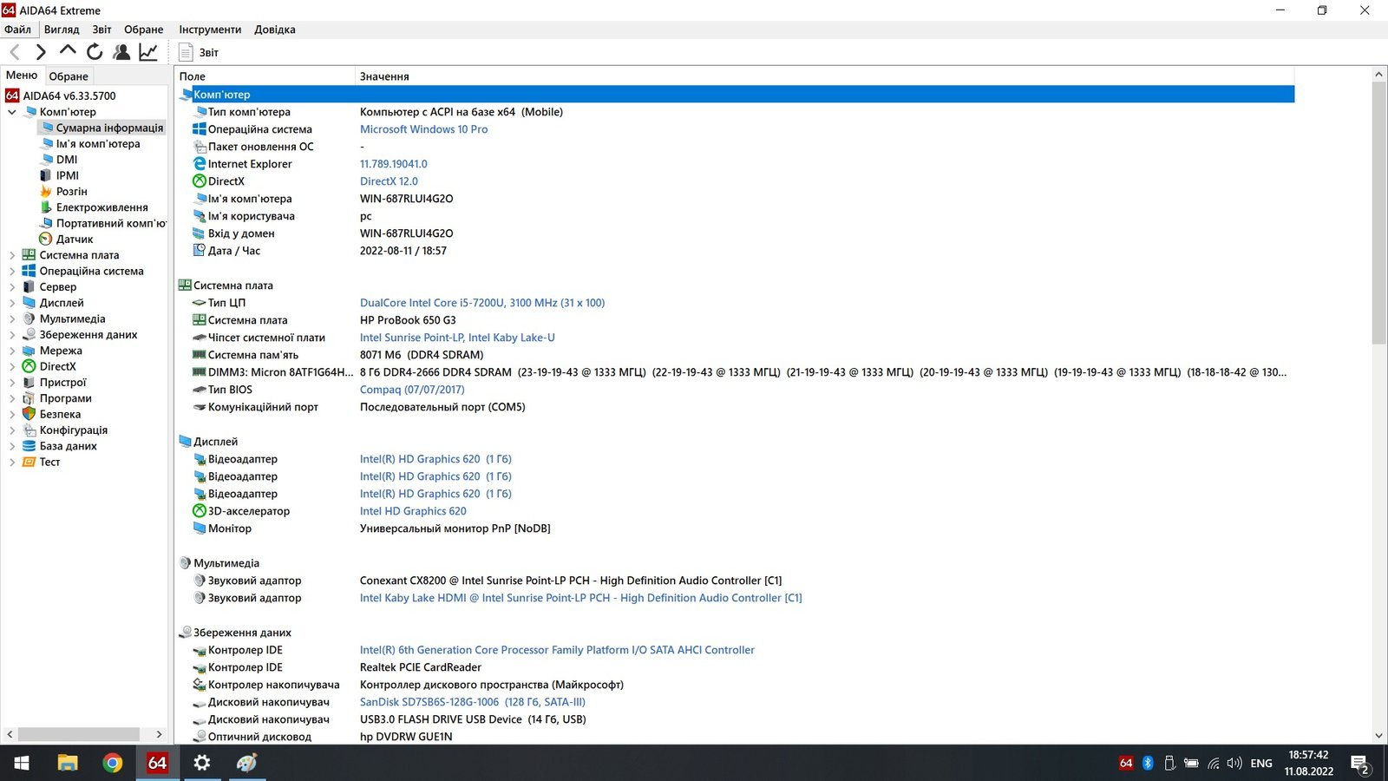Screen dimensions: 1388x781
Task: Select the HP ProBook 650 G3 value
Action: coord(408,320)
